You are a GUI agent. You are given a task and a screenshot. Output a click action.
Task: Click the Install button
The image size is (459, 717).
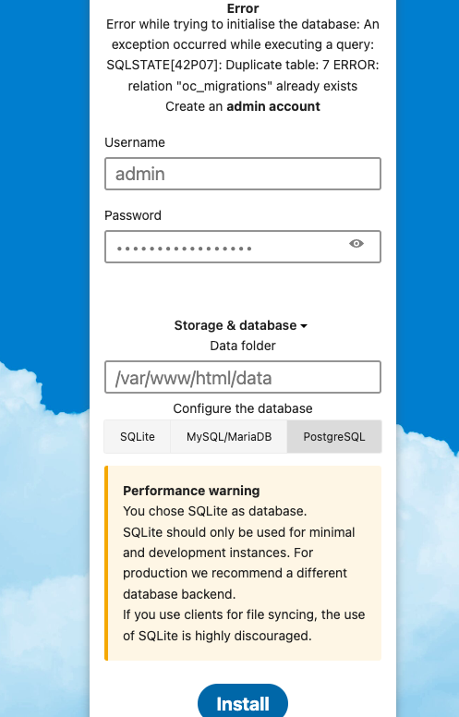(243, 703)
